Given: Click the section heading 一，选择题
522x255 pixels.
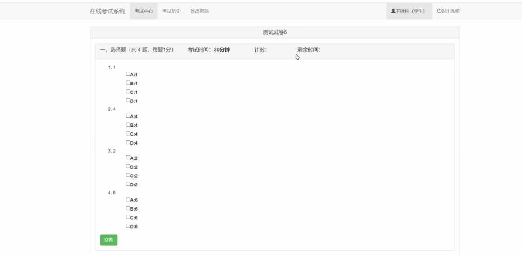Looking at the screenshot, I should click(x=113, y=50).
